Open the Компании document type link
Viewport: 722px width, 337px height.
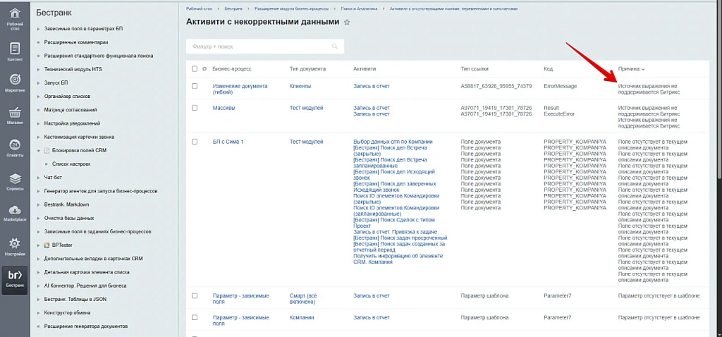tap(302, 318)
